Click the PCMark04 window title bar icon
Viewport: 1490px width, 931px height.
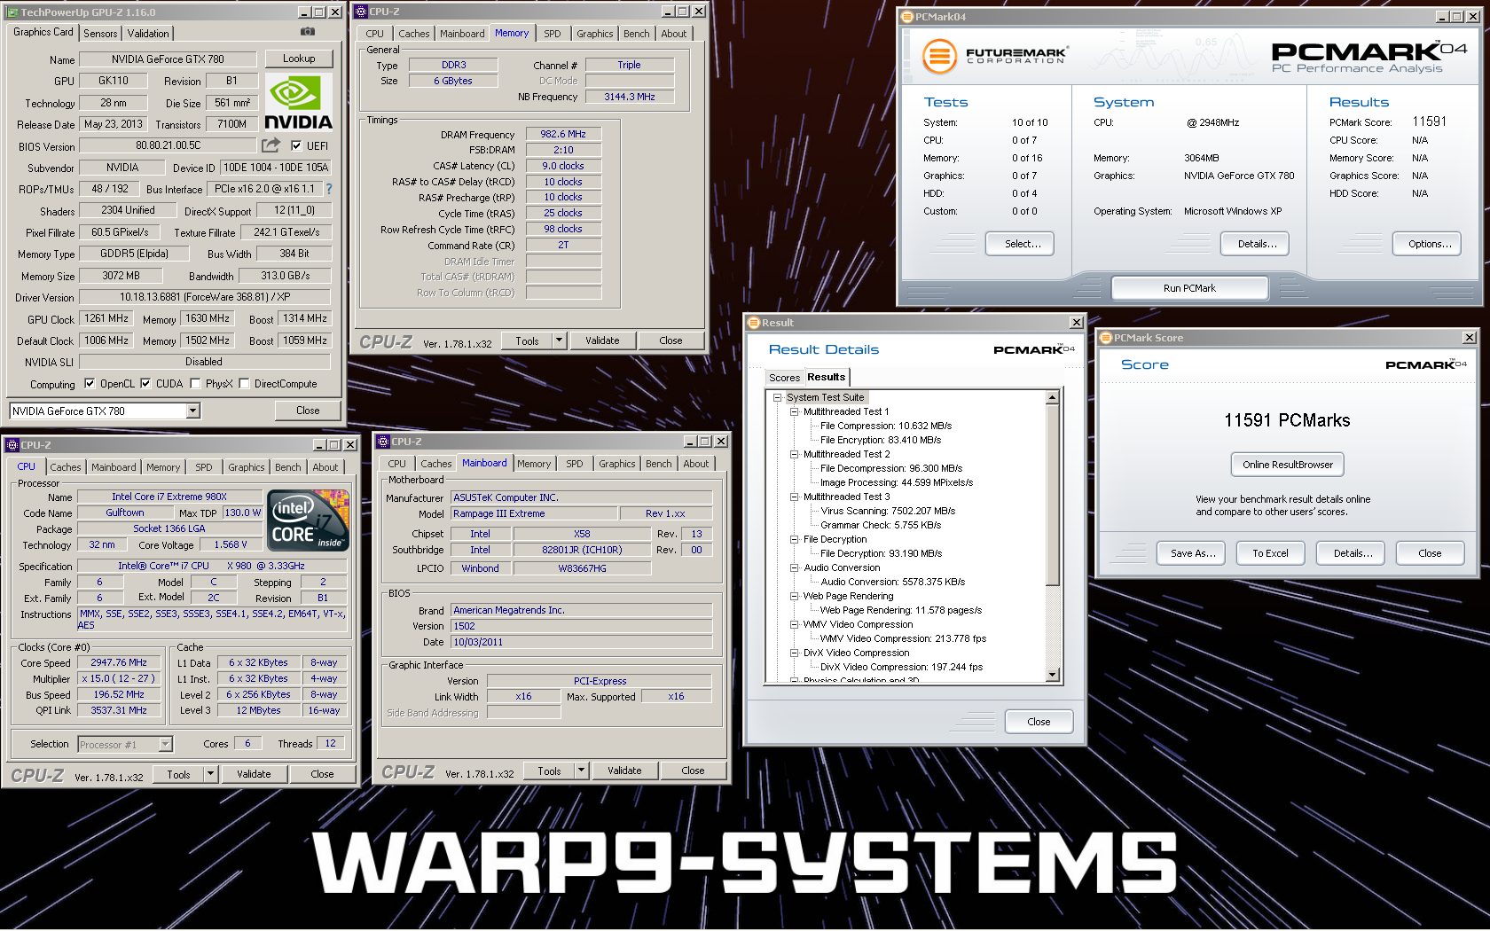point(907,17)
